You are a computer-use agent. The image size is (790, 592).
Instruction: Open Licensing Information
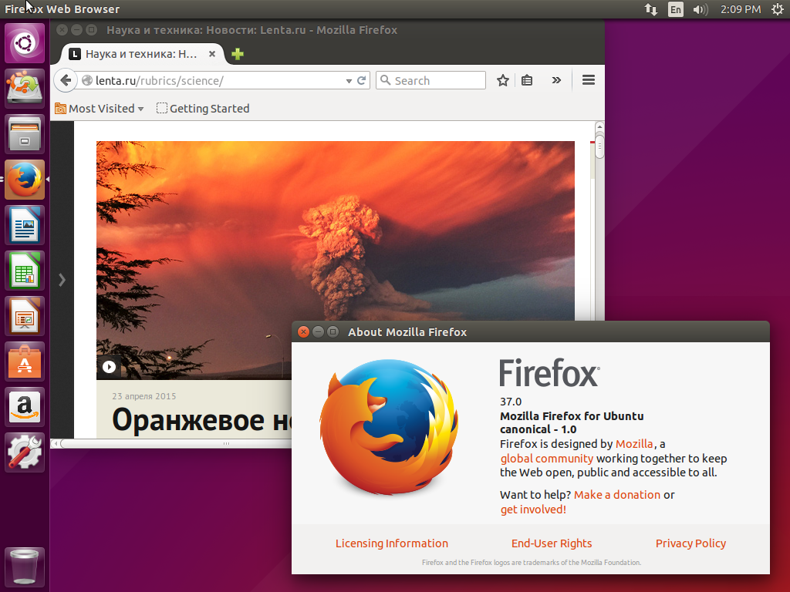click(x=391, y=543)
